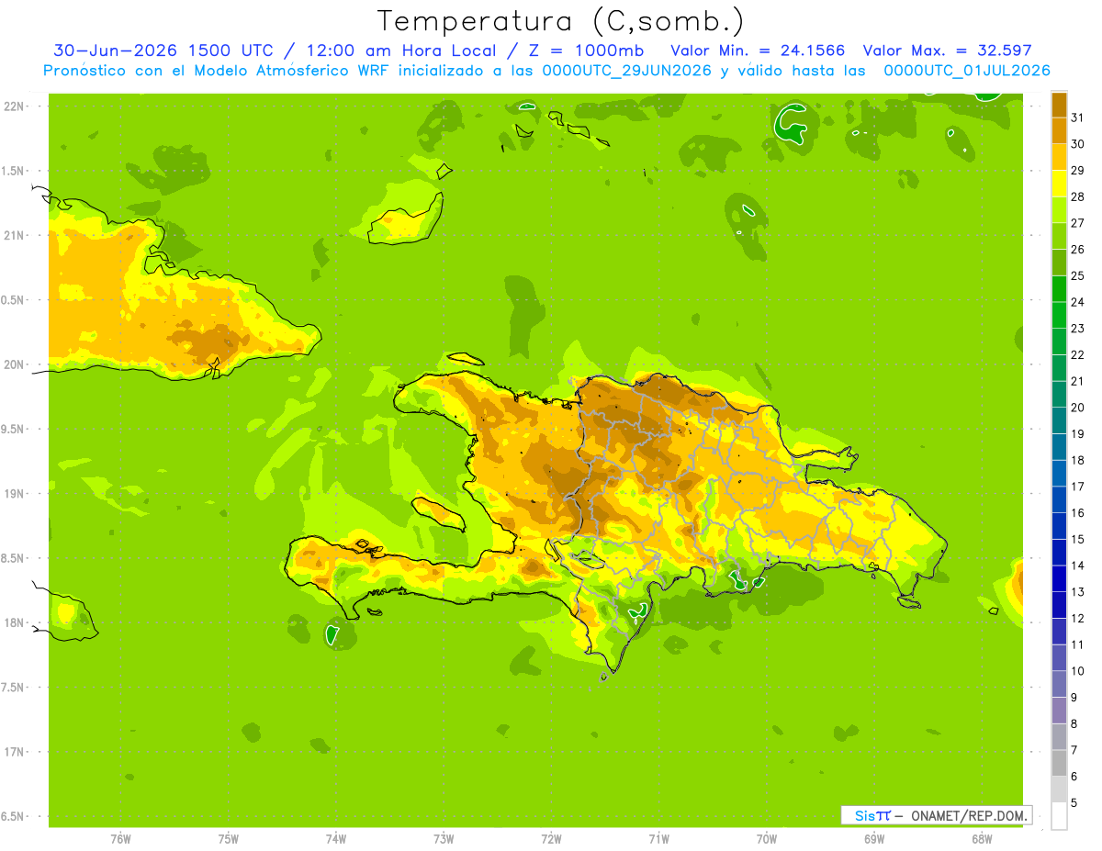Image resolution: width=1102 pixels, height=851 pixels.
Task: Click the '17N' latitude axis label
Action: (13, 752)
